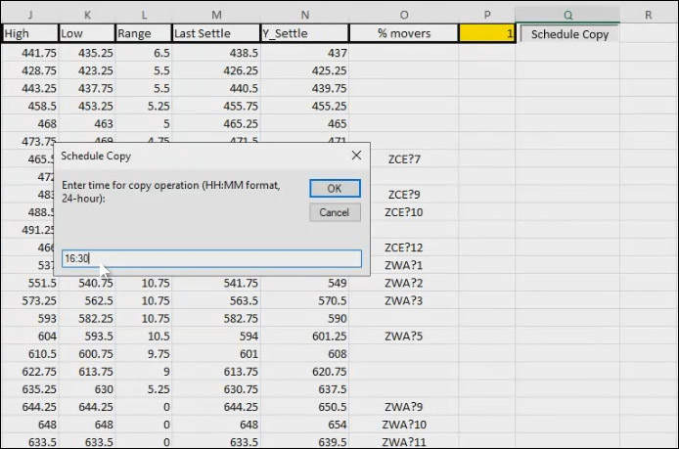This screenshot has width=679, height=449.
Task: Select column L header
Action: 144,15
